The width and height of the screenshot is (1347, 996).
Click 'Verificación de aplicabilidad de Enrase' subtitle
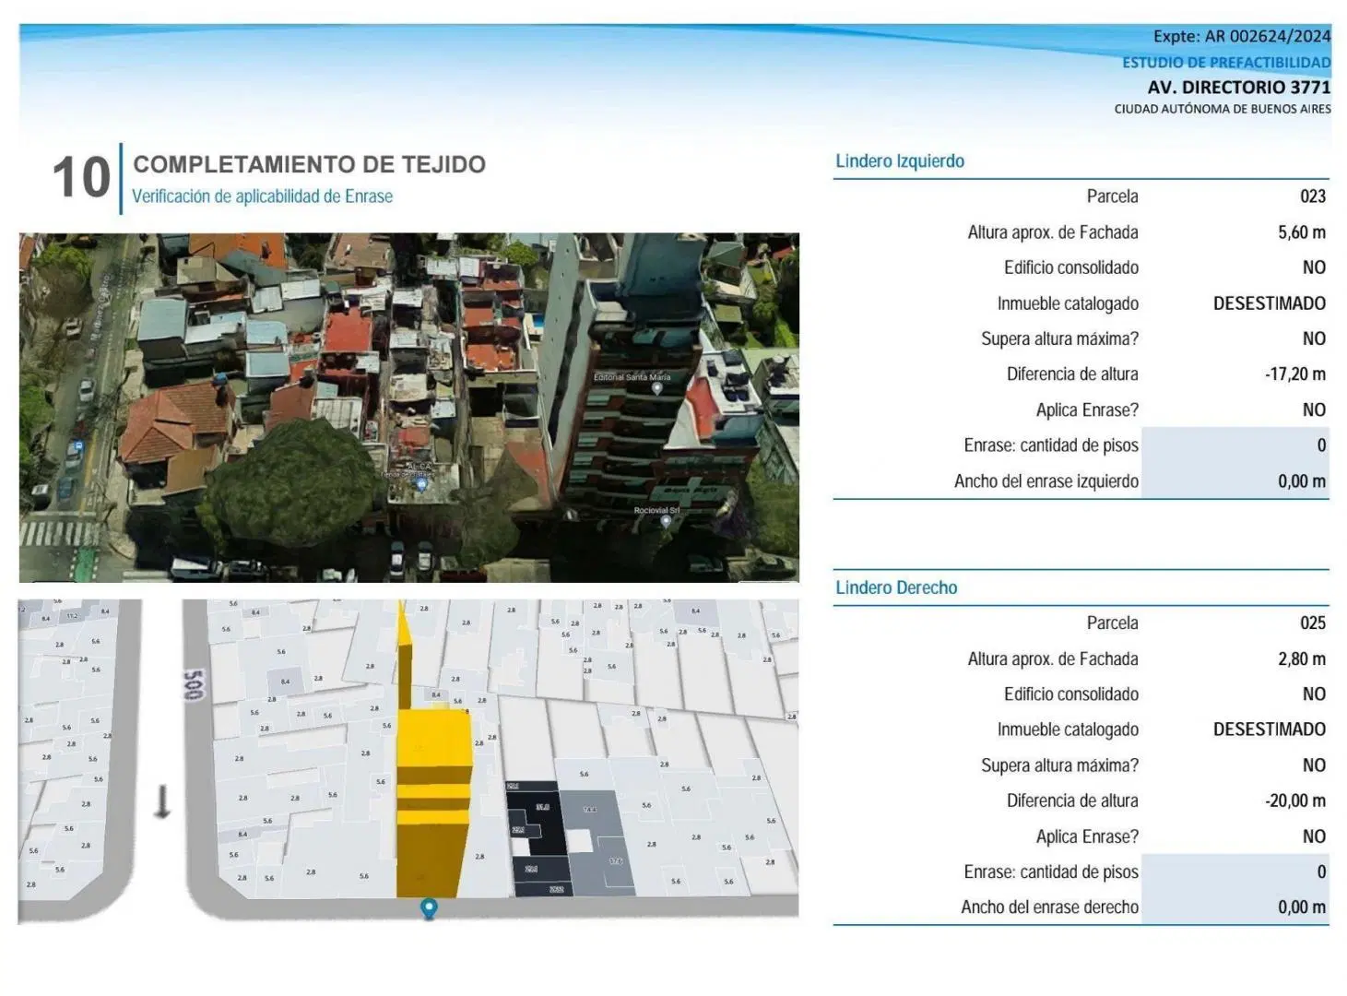(263, 196)
